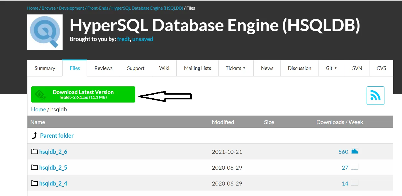Open download stats chart for hsqldb_2_4

coord(355,183)
